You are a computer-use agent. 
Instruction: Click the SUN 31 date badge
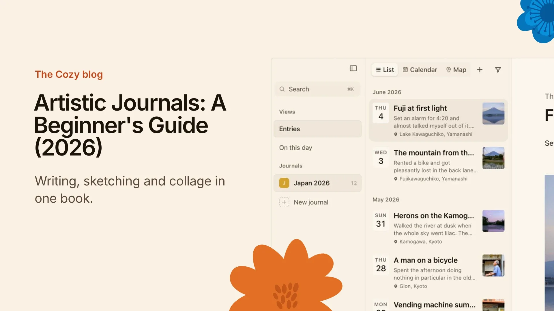381,220
